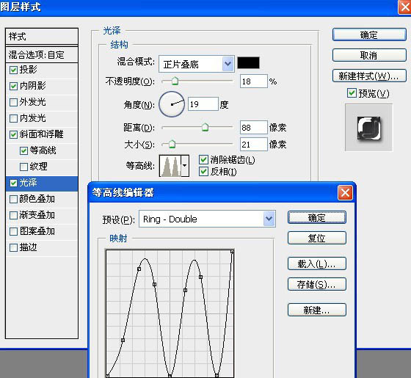Open the 颜色叠加 settings row
Screen dimensions: 411x378
pos(42,199)
